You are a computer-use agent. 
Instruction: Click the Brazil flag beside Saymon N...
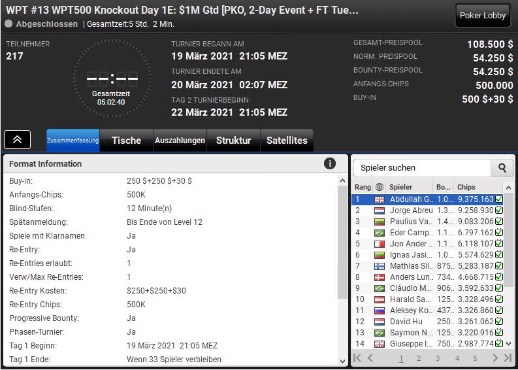(x=380, y=333)
